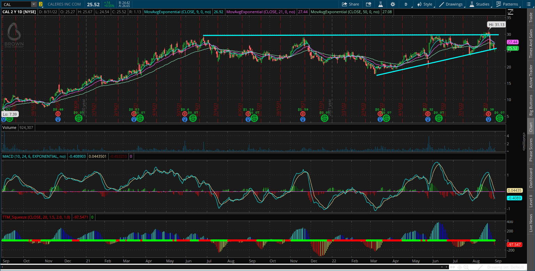This screenshot has width=535, height=271.
Task: Click the CALERES INC COM company name
Action: tap(63, 4)
